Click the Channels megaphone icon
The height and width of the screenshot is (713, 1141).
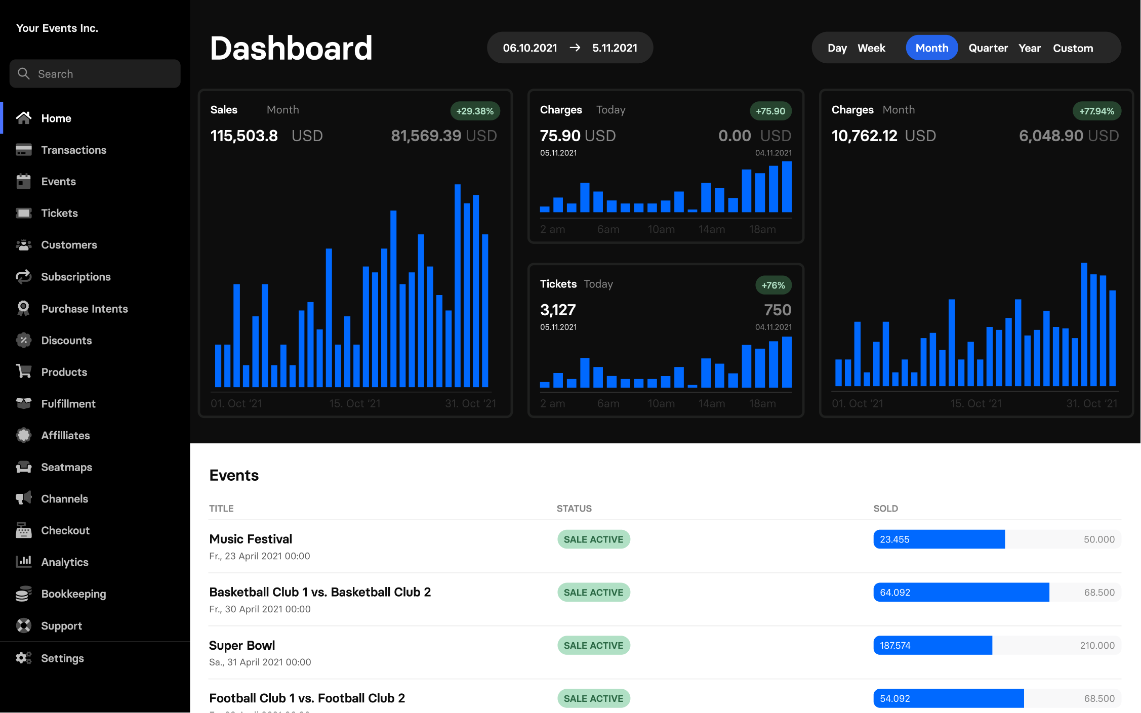click(x=24, y=498)
